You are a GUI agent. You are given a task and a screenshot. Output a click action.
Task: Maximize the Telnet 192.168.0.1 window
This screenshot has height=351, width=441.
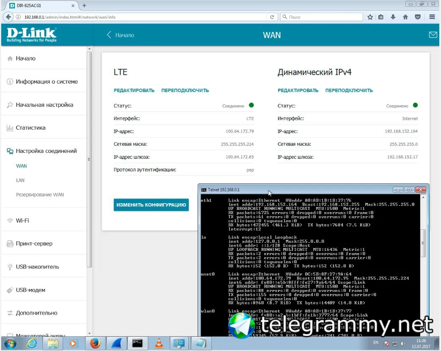pos(409,190)
